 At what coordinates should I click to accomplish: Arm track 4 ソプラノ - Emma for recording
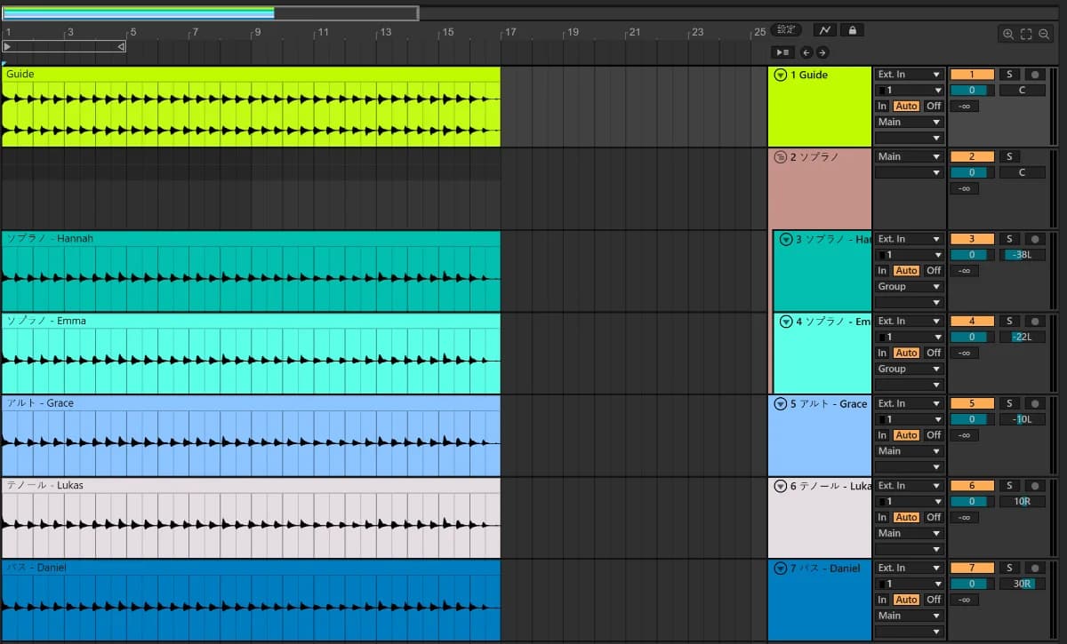[1034, 321]
